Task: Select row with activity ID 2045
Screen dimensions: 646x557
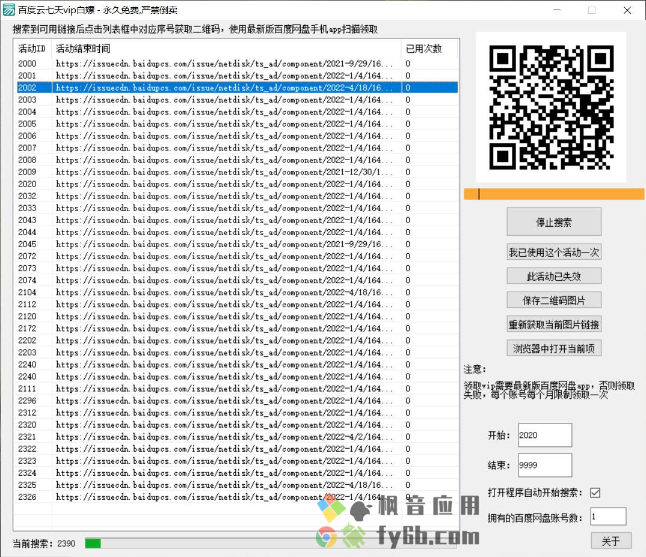Action: point(237,244)
